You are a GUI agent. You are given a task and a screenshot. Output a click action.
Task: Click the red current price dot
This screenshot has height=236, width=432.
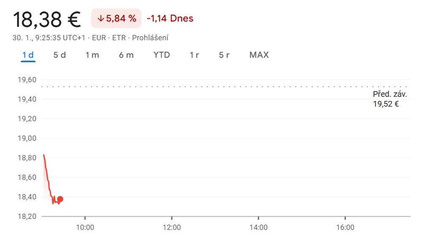pos(60,199)
